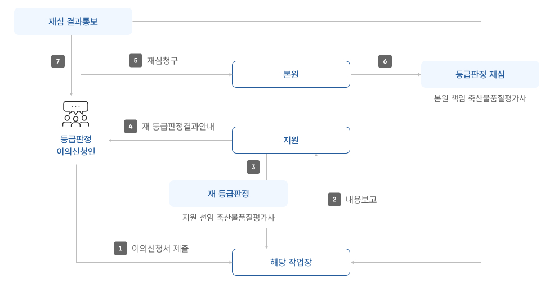Click the 이의신청서 제출 label
Viewport: 554px width, 283px height.
point(160,249)
